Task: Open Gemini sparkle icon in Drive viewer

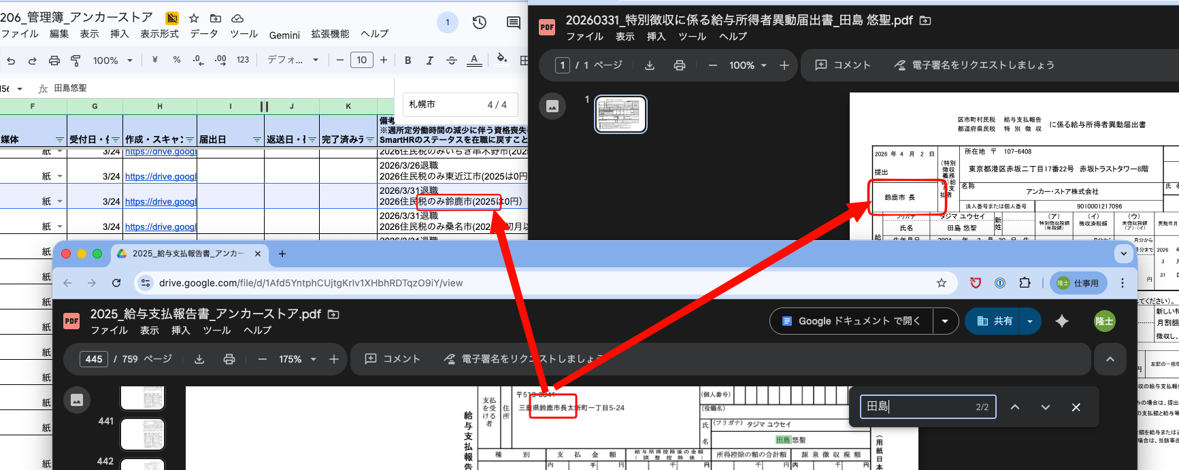Action: point(1062,321)
